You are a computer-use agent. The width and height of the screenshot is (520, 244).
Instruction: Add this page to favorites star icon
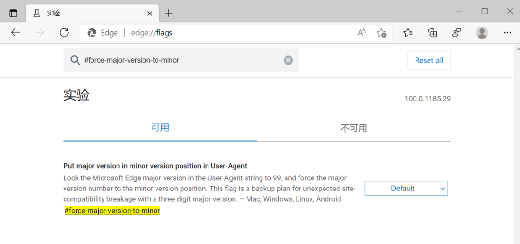click(x=381, y=33)
